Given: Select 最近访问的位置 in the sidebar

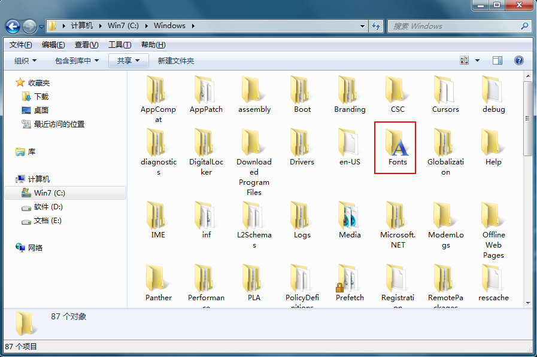Looking at the screenshot, I should point(53,124).
